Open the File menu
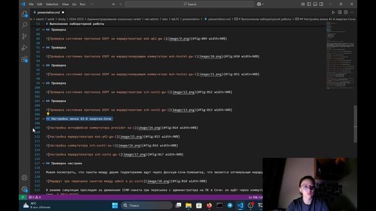The width and height of the screenshot is (376, 211). [x=31, y=4]
